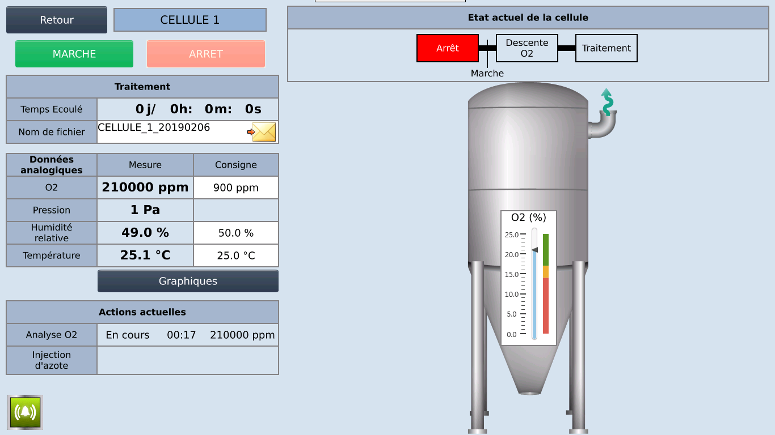Go back using the Retour button
Screen dimensions: 775x435
57,20
